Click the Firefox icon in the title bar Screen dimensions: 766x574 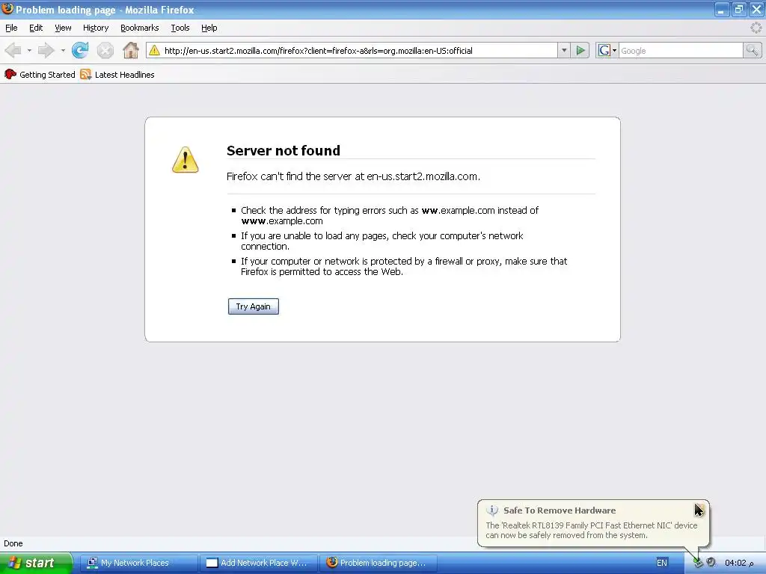click(x=7, y=9)
